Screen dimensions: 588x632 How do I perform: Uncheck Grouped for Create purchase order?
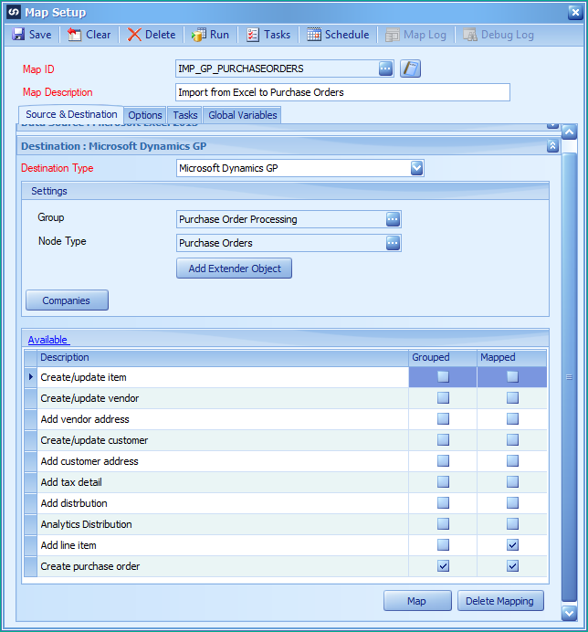pyautogui.click(x=444, y=566)
